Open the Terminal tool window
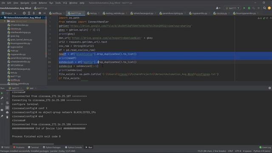Image resolution: width=272 pixels, height=153 pixels. click(33, 147)
